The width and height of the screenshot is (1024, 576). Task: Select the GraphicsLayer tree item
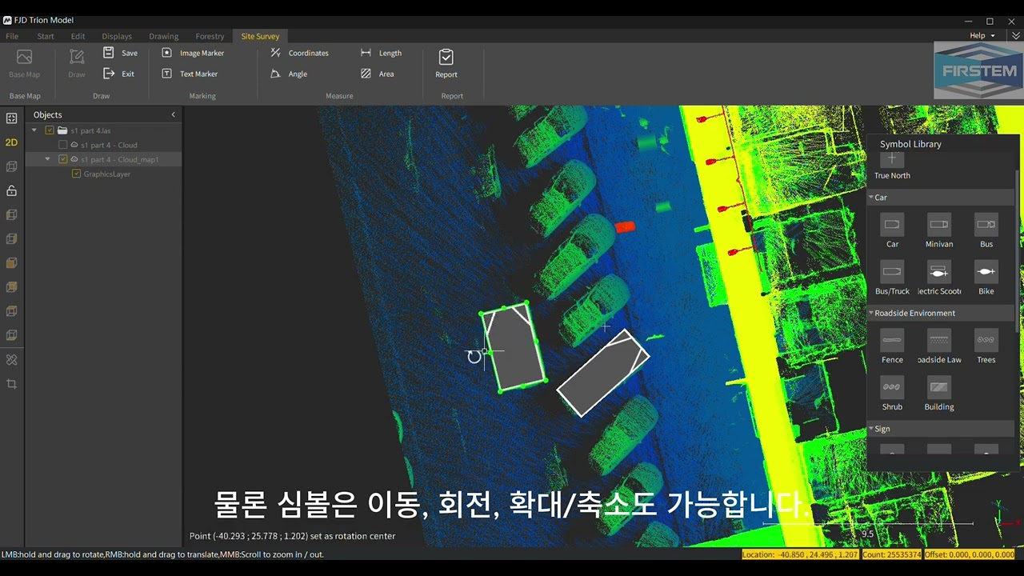pyautogui.click(x=107, y=174)
